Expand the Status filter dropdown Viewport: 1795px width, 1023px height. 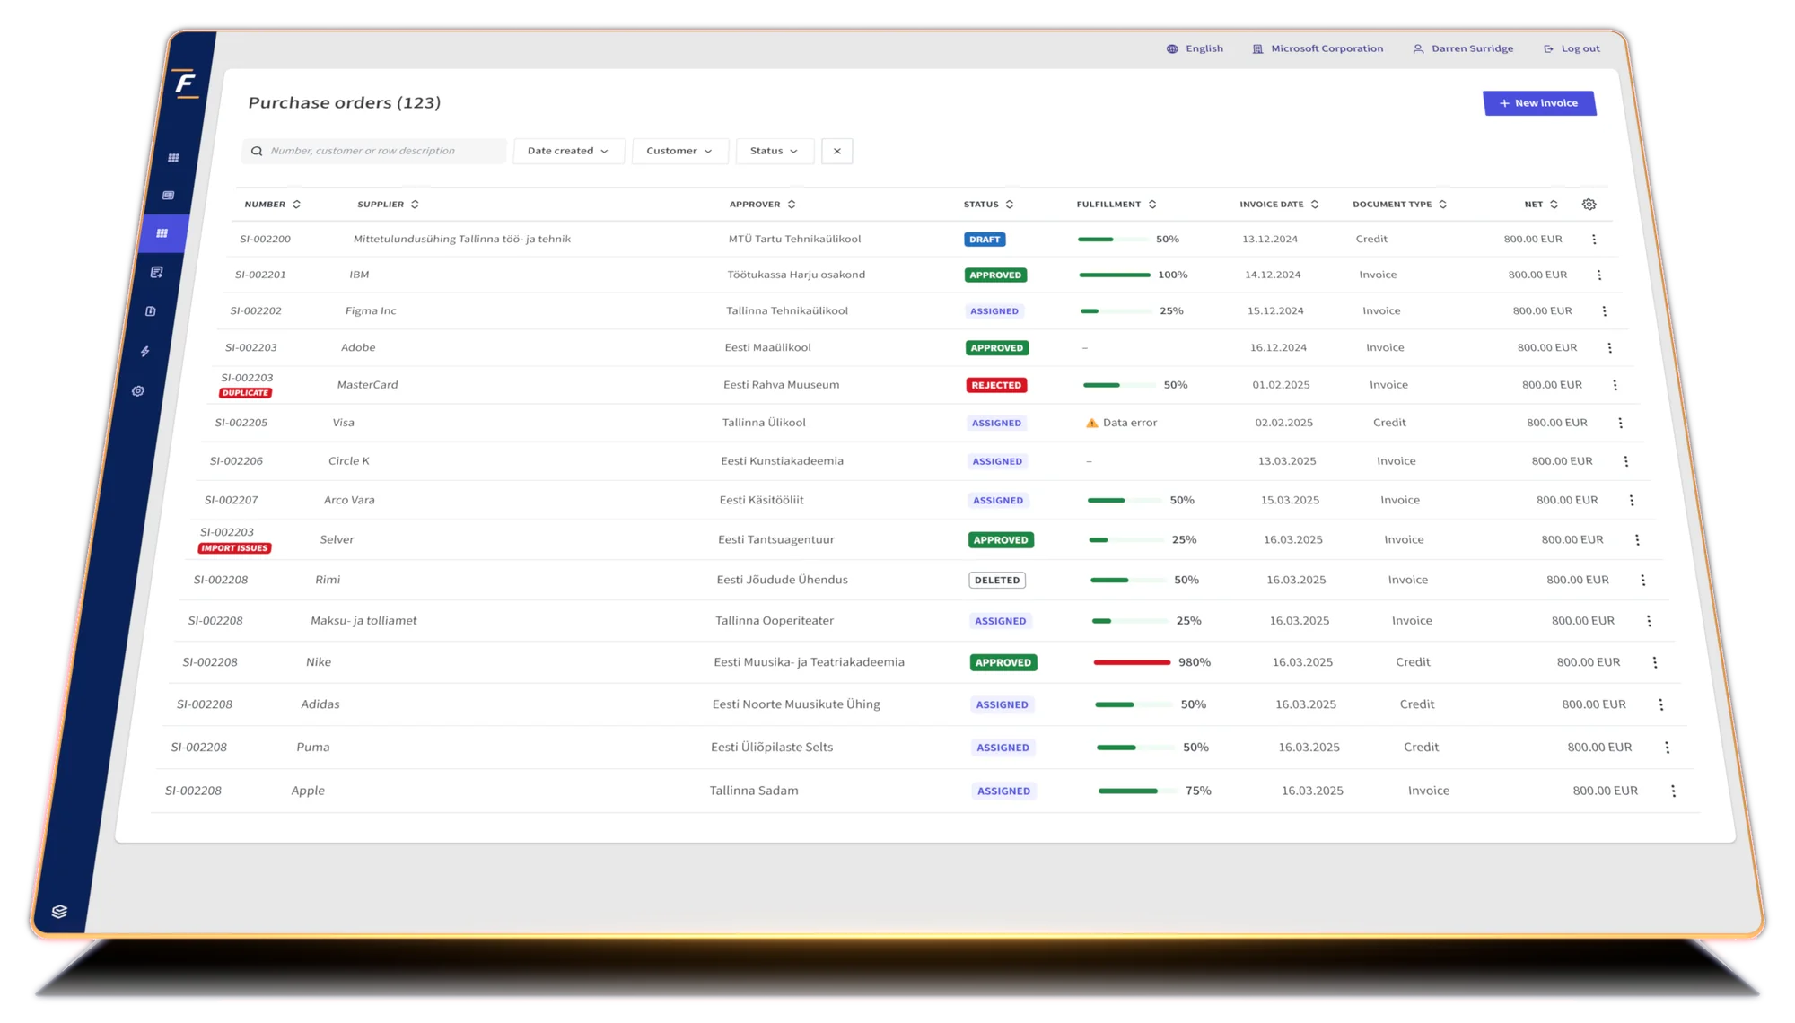[775, 151]
